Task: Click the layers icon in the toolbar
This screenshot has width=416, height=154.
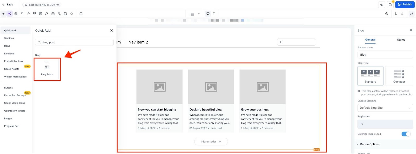Action: [16, 14]
